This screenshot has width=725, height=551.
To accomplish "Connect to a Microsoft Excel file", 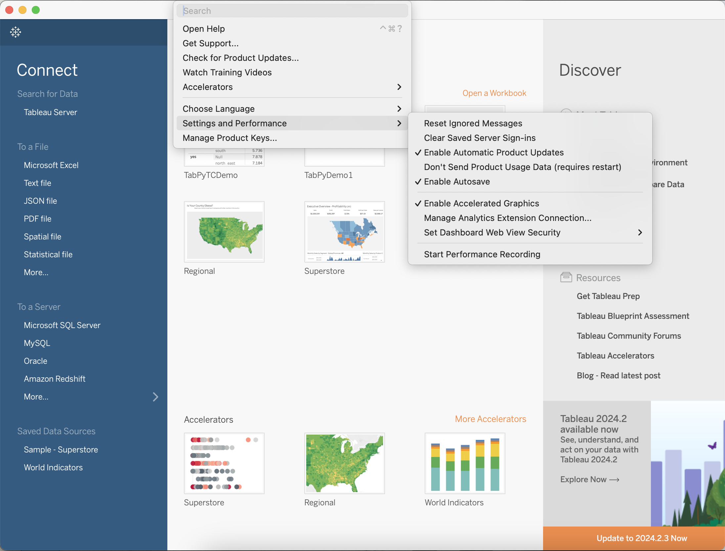I will point(51,165).
